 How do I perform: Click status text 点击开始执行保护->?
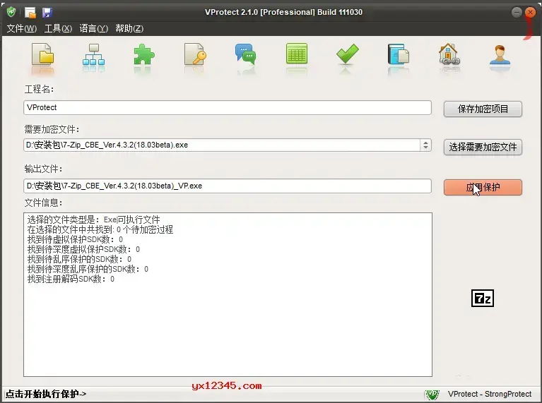pyautogui.click(x=46, y=394)
